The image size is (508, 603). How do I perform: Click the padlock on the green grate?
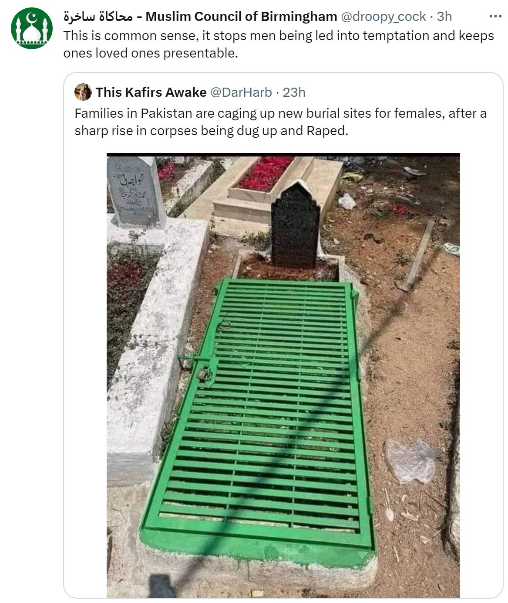click(x=203, y=374)
